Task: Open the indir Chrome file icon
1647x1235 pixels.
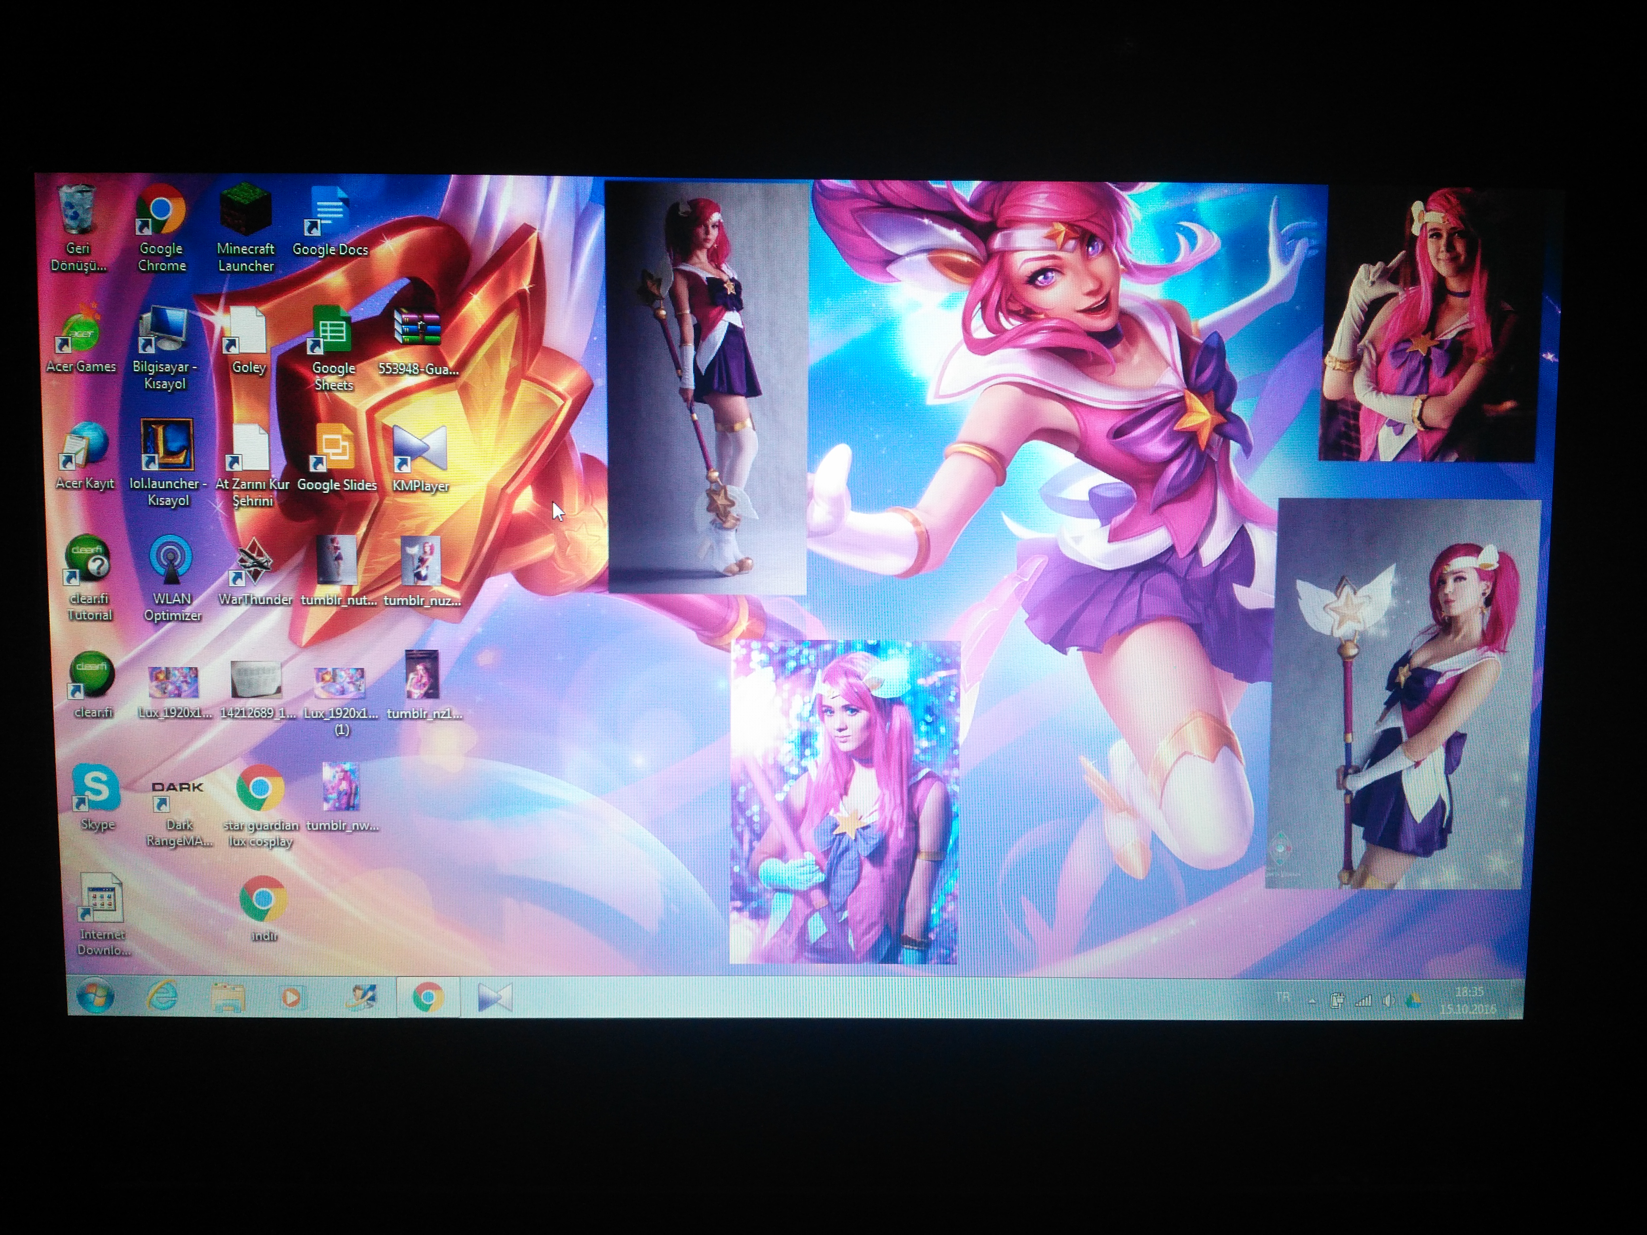Action: (263, 909)
